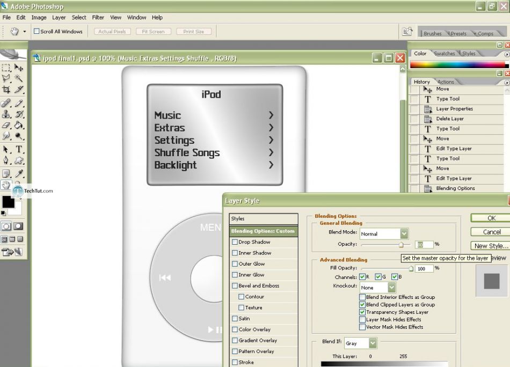Uncheck Transparency Shapes Layer
Screen dimensions: 510x367
click(362, 312)
